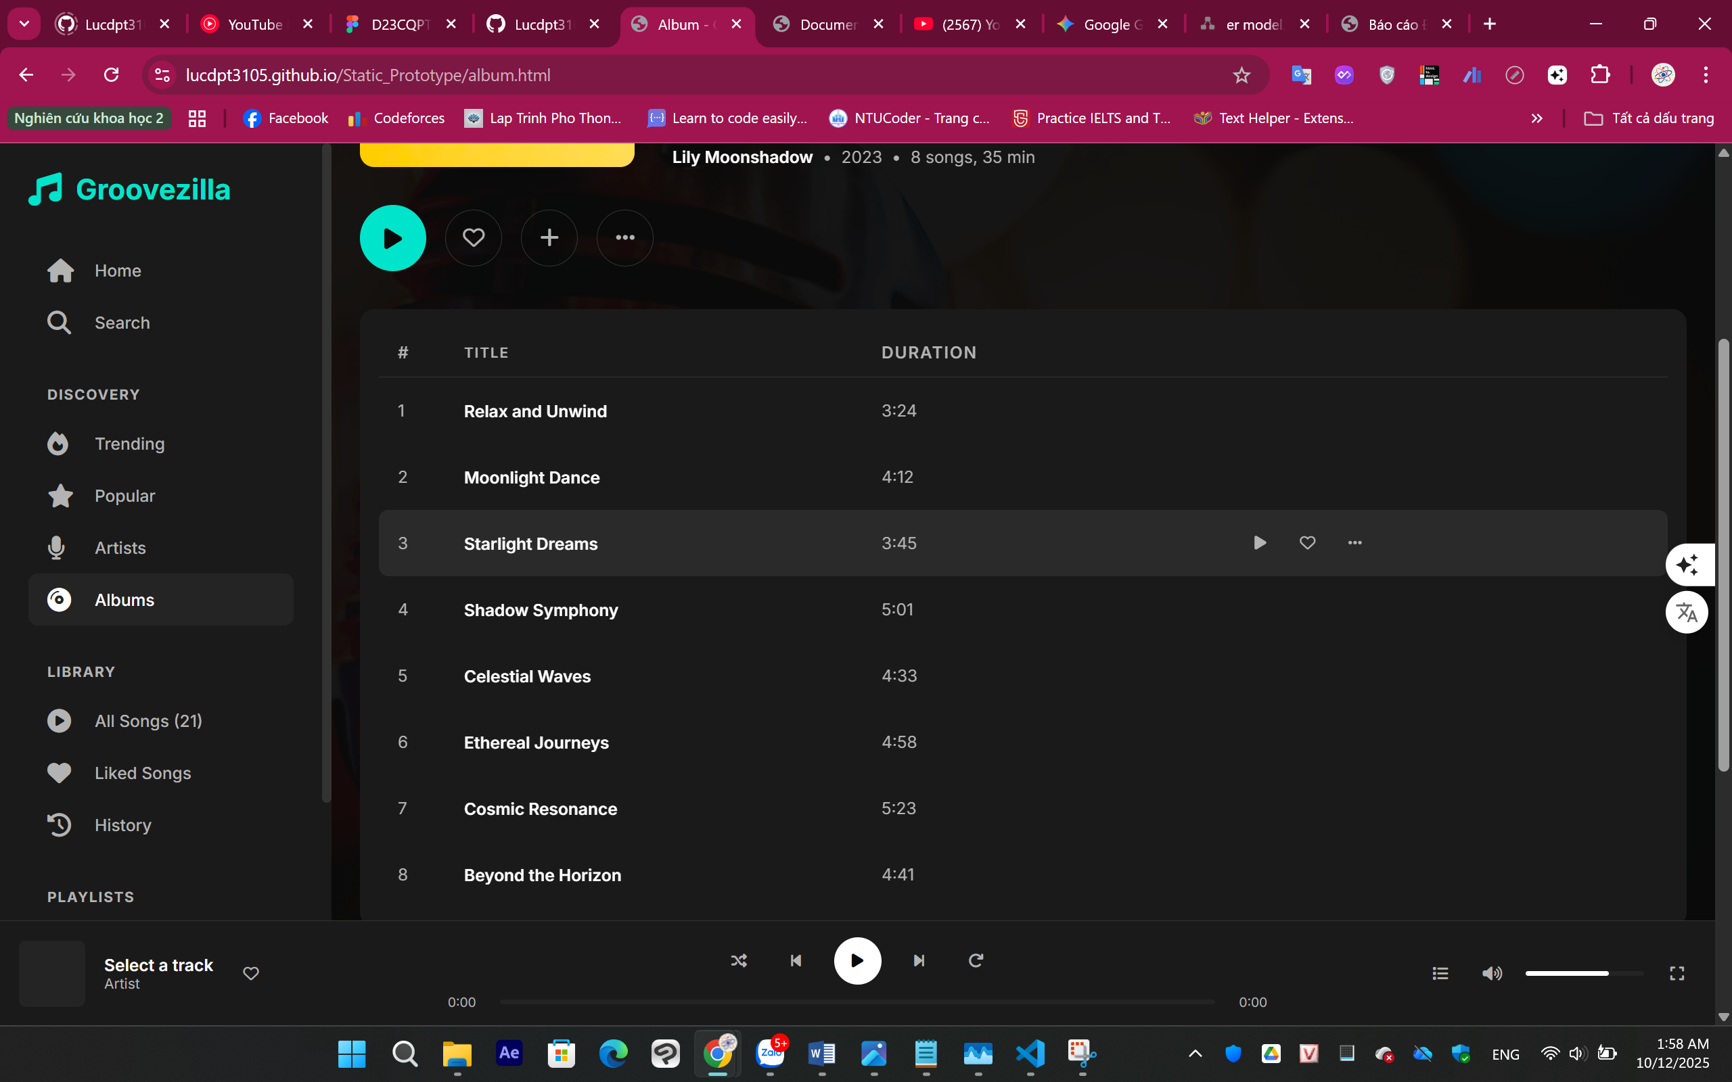Go to the Trending section
Viewport: 1732px width, 1082px height.
pos(129,444)
